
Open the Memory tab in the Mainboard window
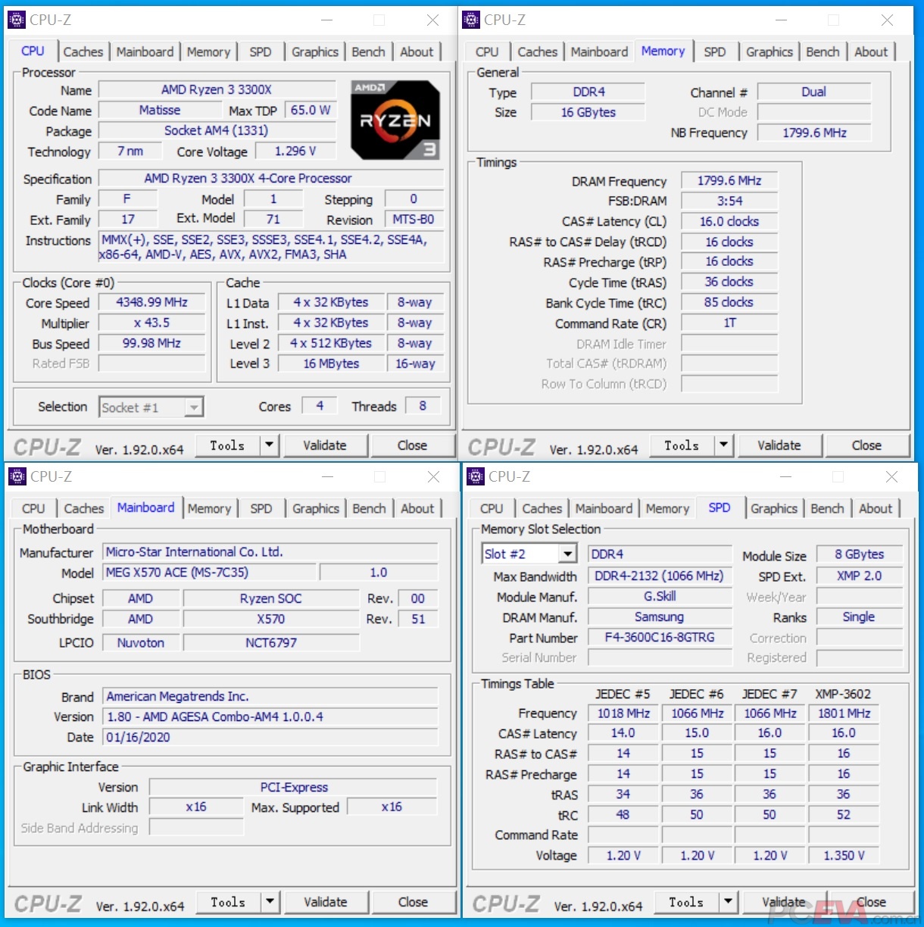(210, 508)
